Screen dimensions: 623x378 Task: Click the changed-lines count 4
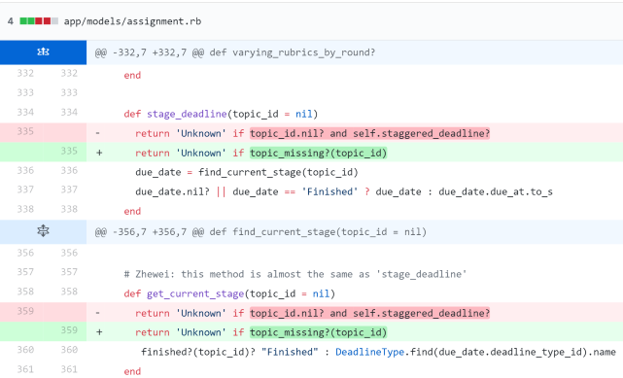click(x=11, y=21)
